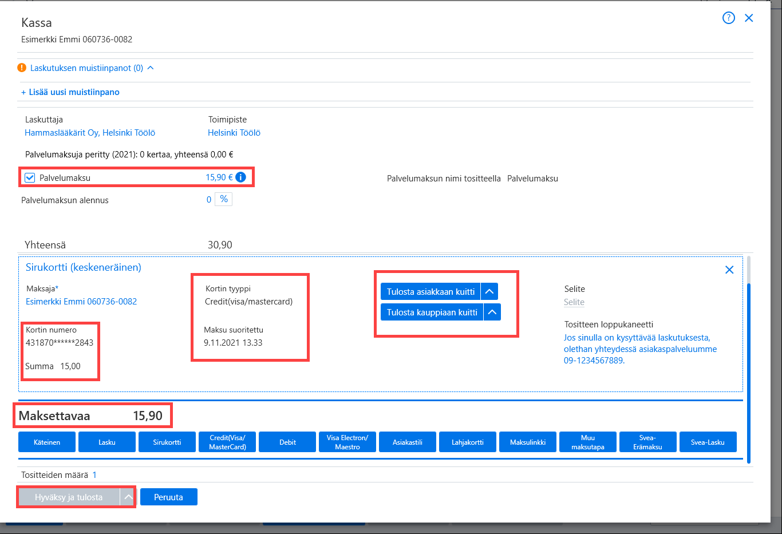
Task: Click card number 431870******2843
Action: click(x=60, y=343)
